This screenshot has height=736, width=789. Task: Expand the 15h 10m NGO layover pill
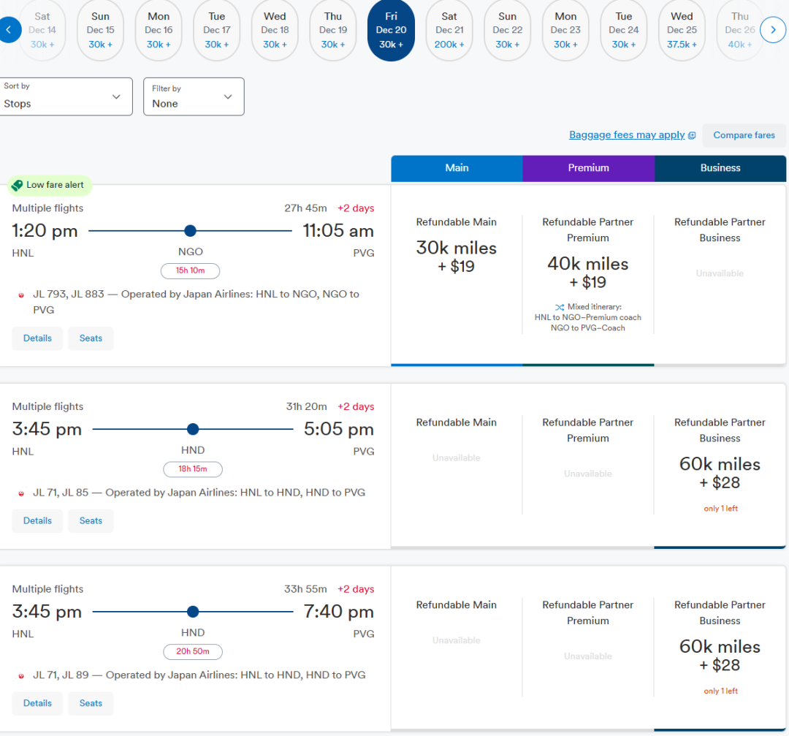pyautogui.click(x=190, y=270)
